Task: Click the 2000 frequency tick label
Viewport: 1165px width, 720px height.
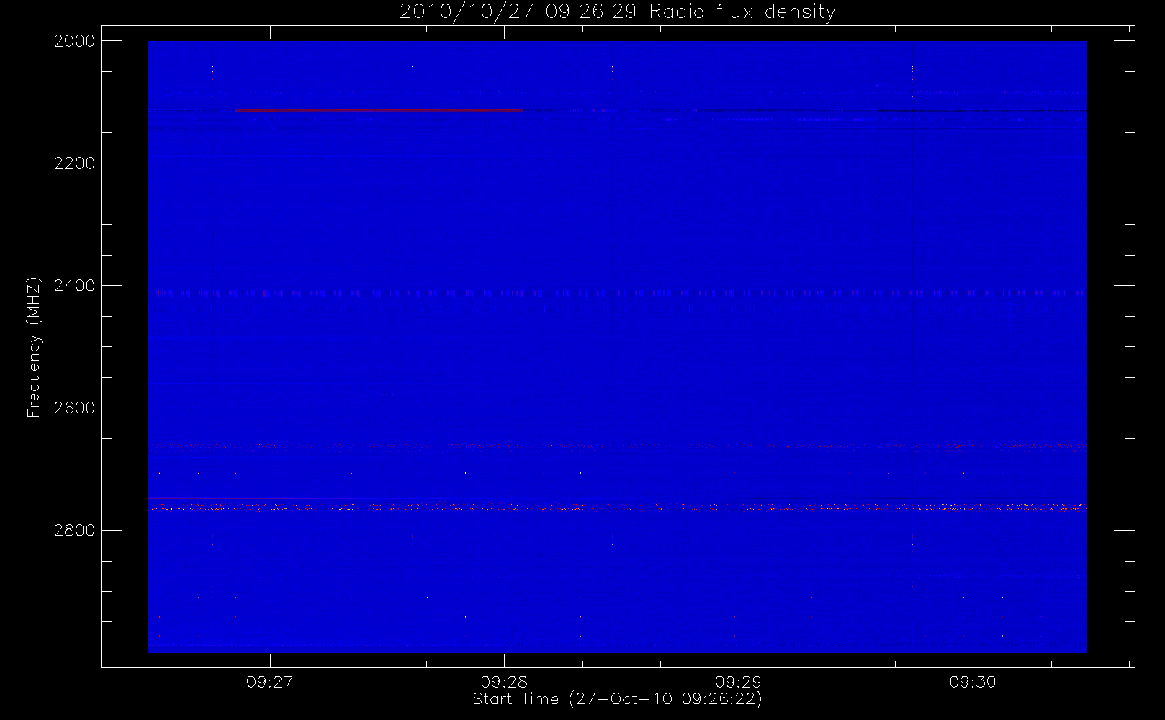Action: (x=75, y=41)
